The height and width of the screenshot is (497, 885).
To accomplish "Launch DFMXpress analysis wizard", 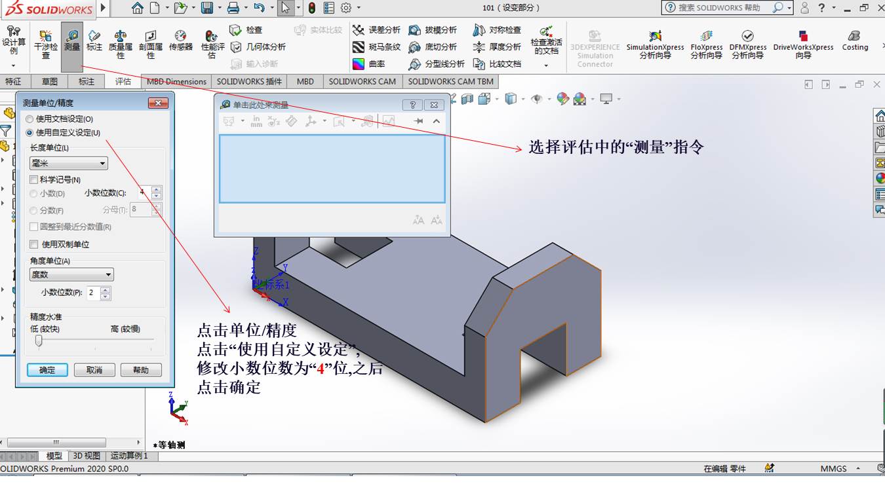I will pos(748,43).
